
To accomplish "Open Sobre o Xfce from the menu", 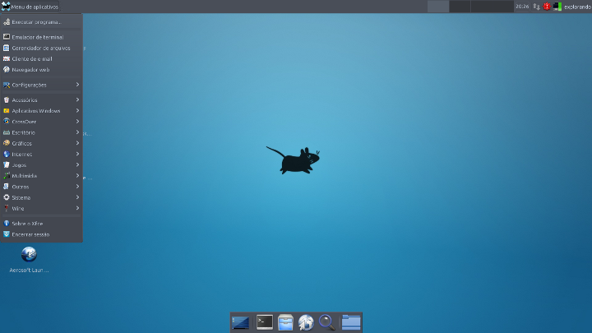I will click(42, 224).
